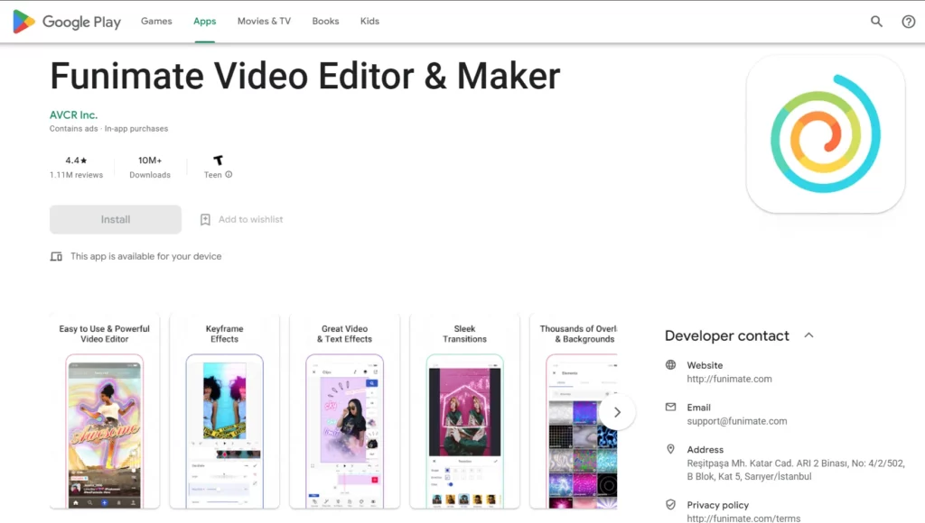The image size is (925, 523).
Task: Open the Sleek Transitions screenshot
Action: click(465, 411)
